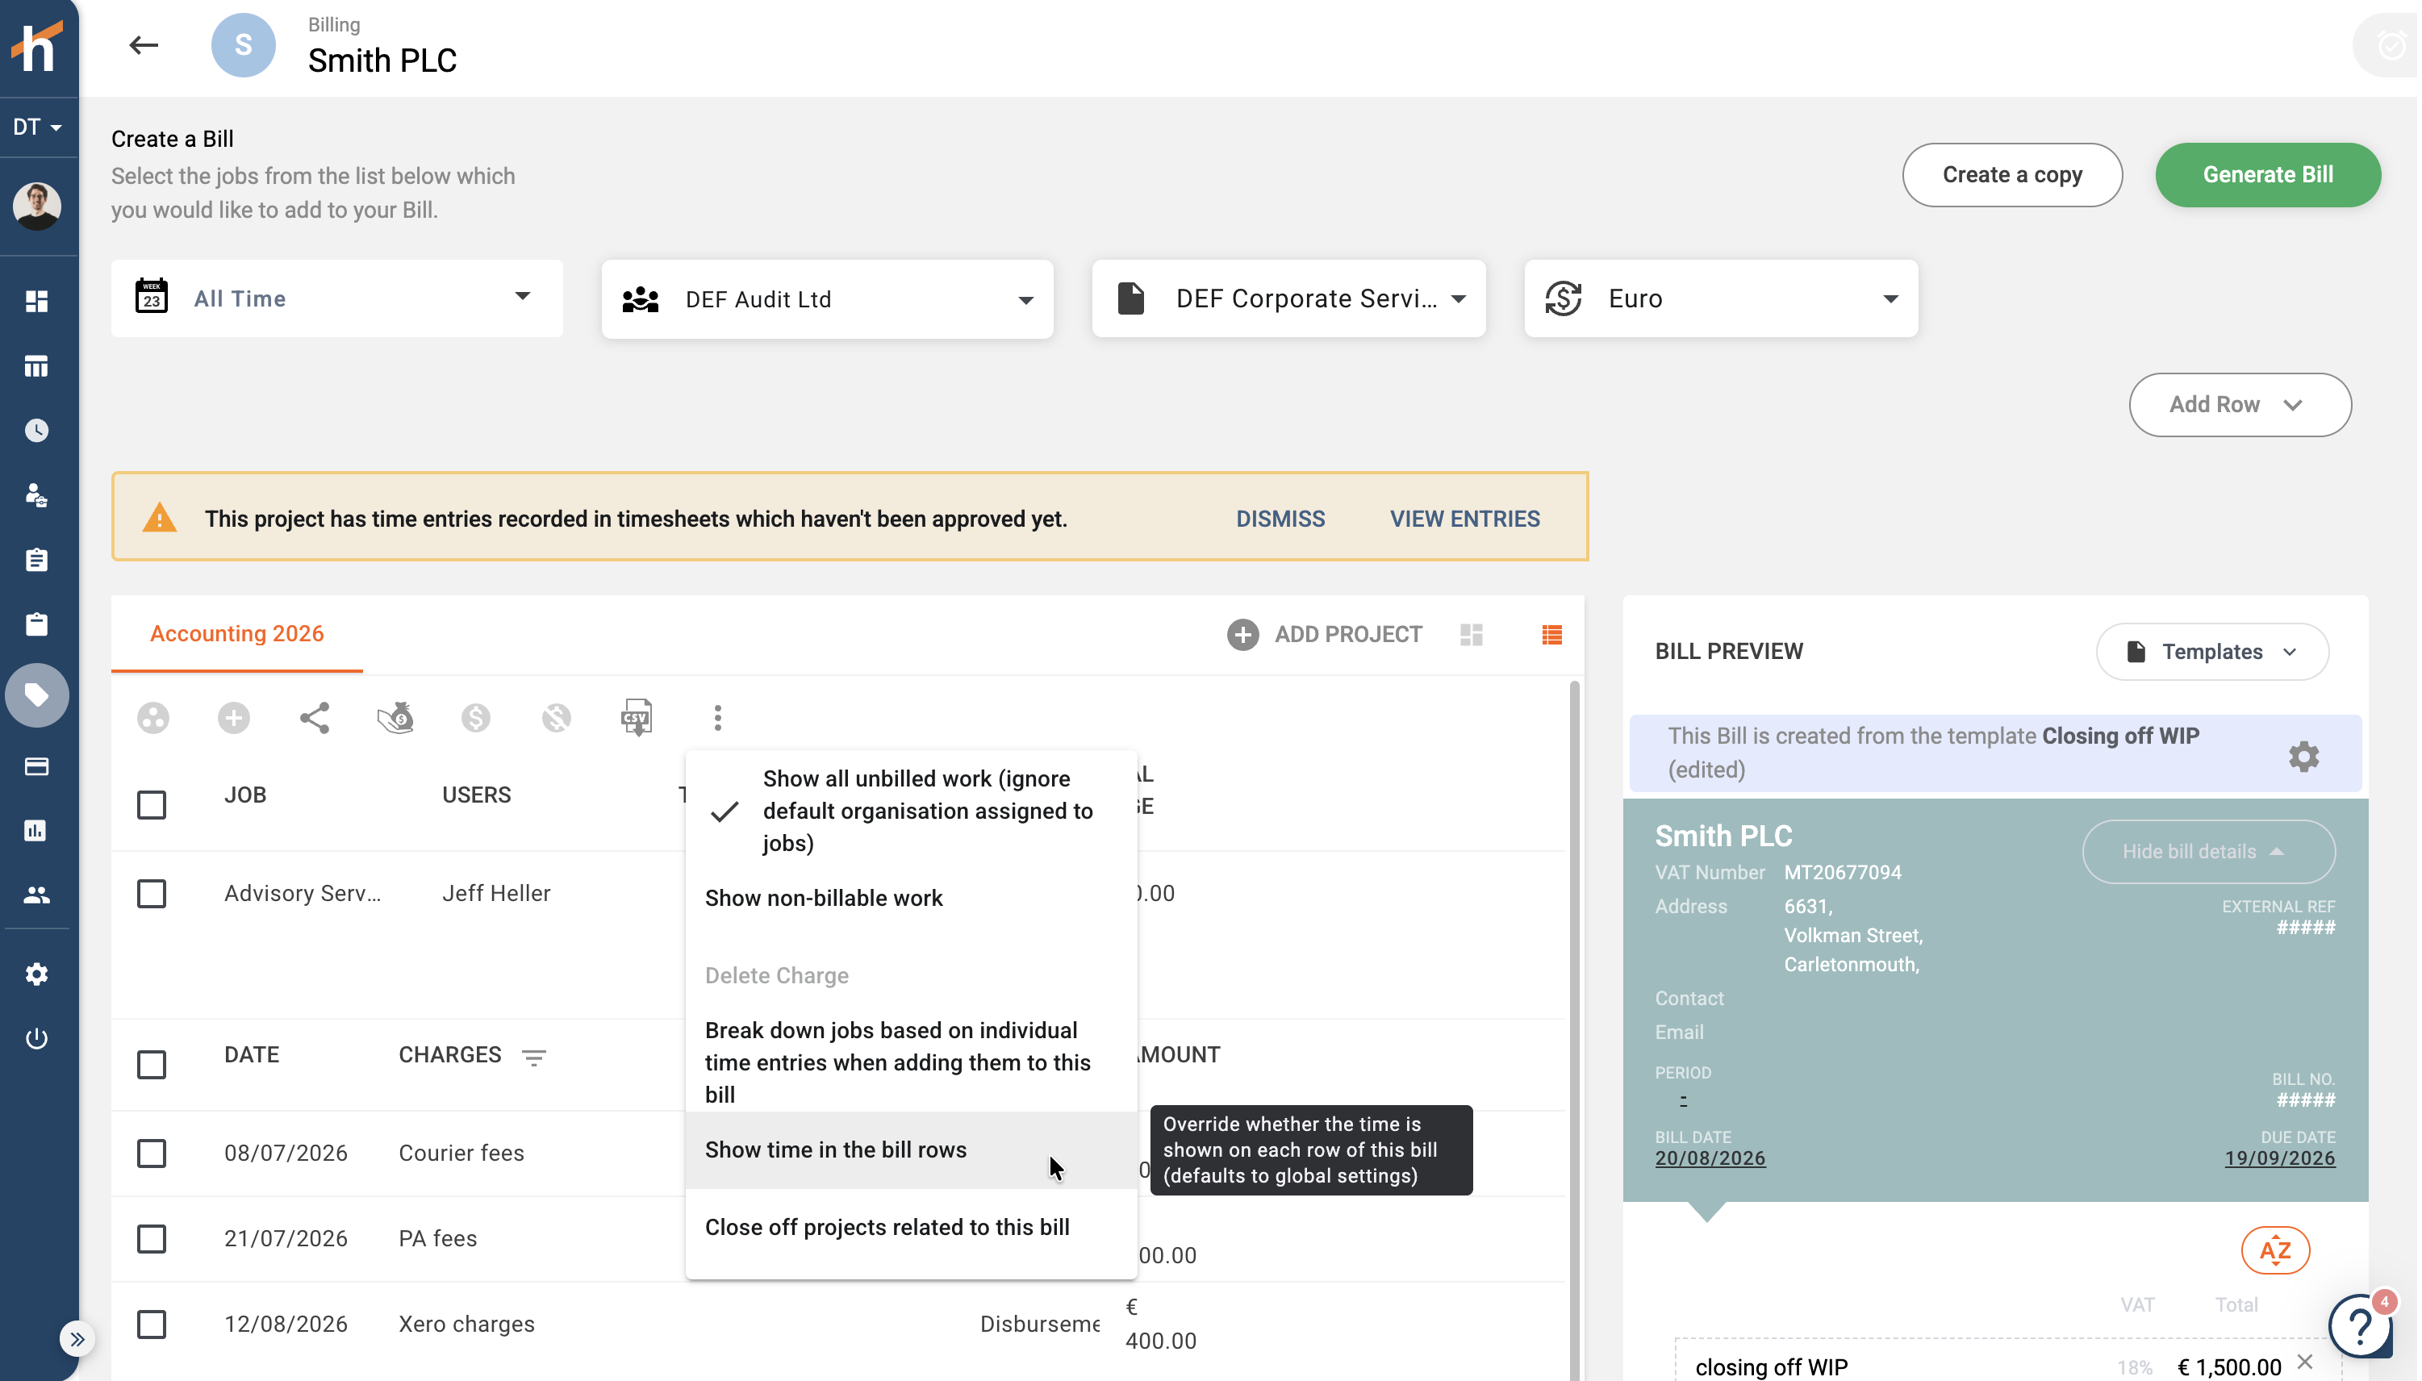Open the help question mark bubble
The image size is (2422, 1381).
(2361, 1325)
